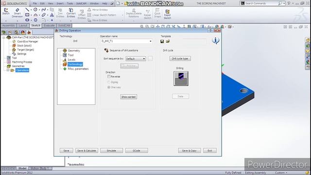The image size is (311, 175).
Task: Open the Sort sequence by dropdown
Action: [144, 59]
